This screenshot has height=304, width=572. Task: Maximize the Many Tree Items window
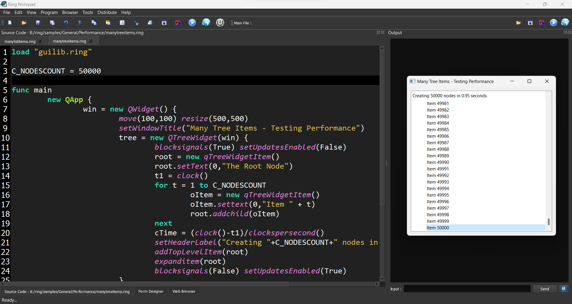coord(529,81)
